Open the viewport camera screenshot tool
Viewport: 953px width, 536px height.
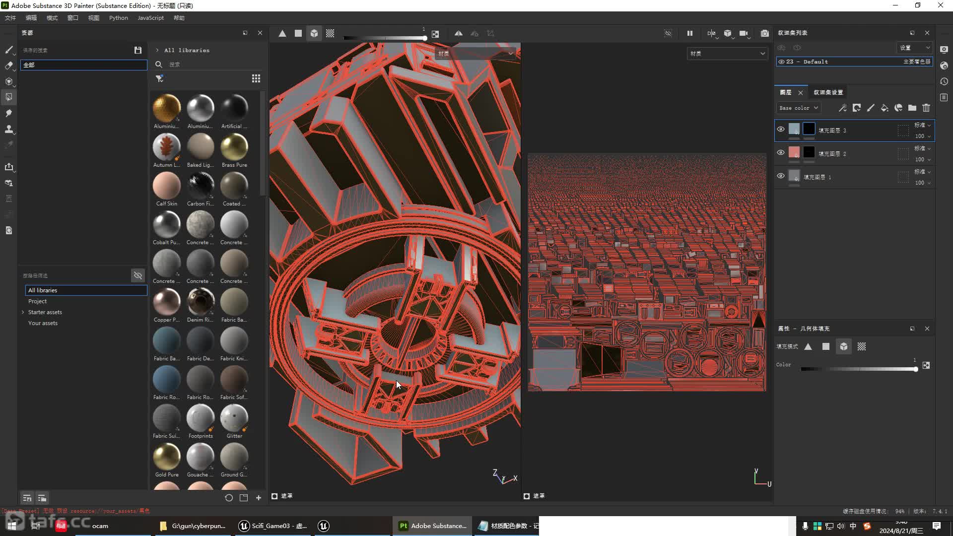[x=765, y=33]
